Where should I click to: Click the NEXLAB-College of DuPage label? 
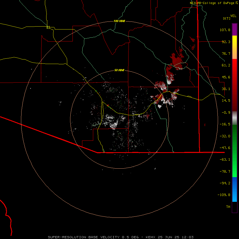click(x=212, y=3)
